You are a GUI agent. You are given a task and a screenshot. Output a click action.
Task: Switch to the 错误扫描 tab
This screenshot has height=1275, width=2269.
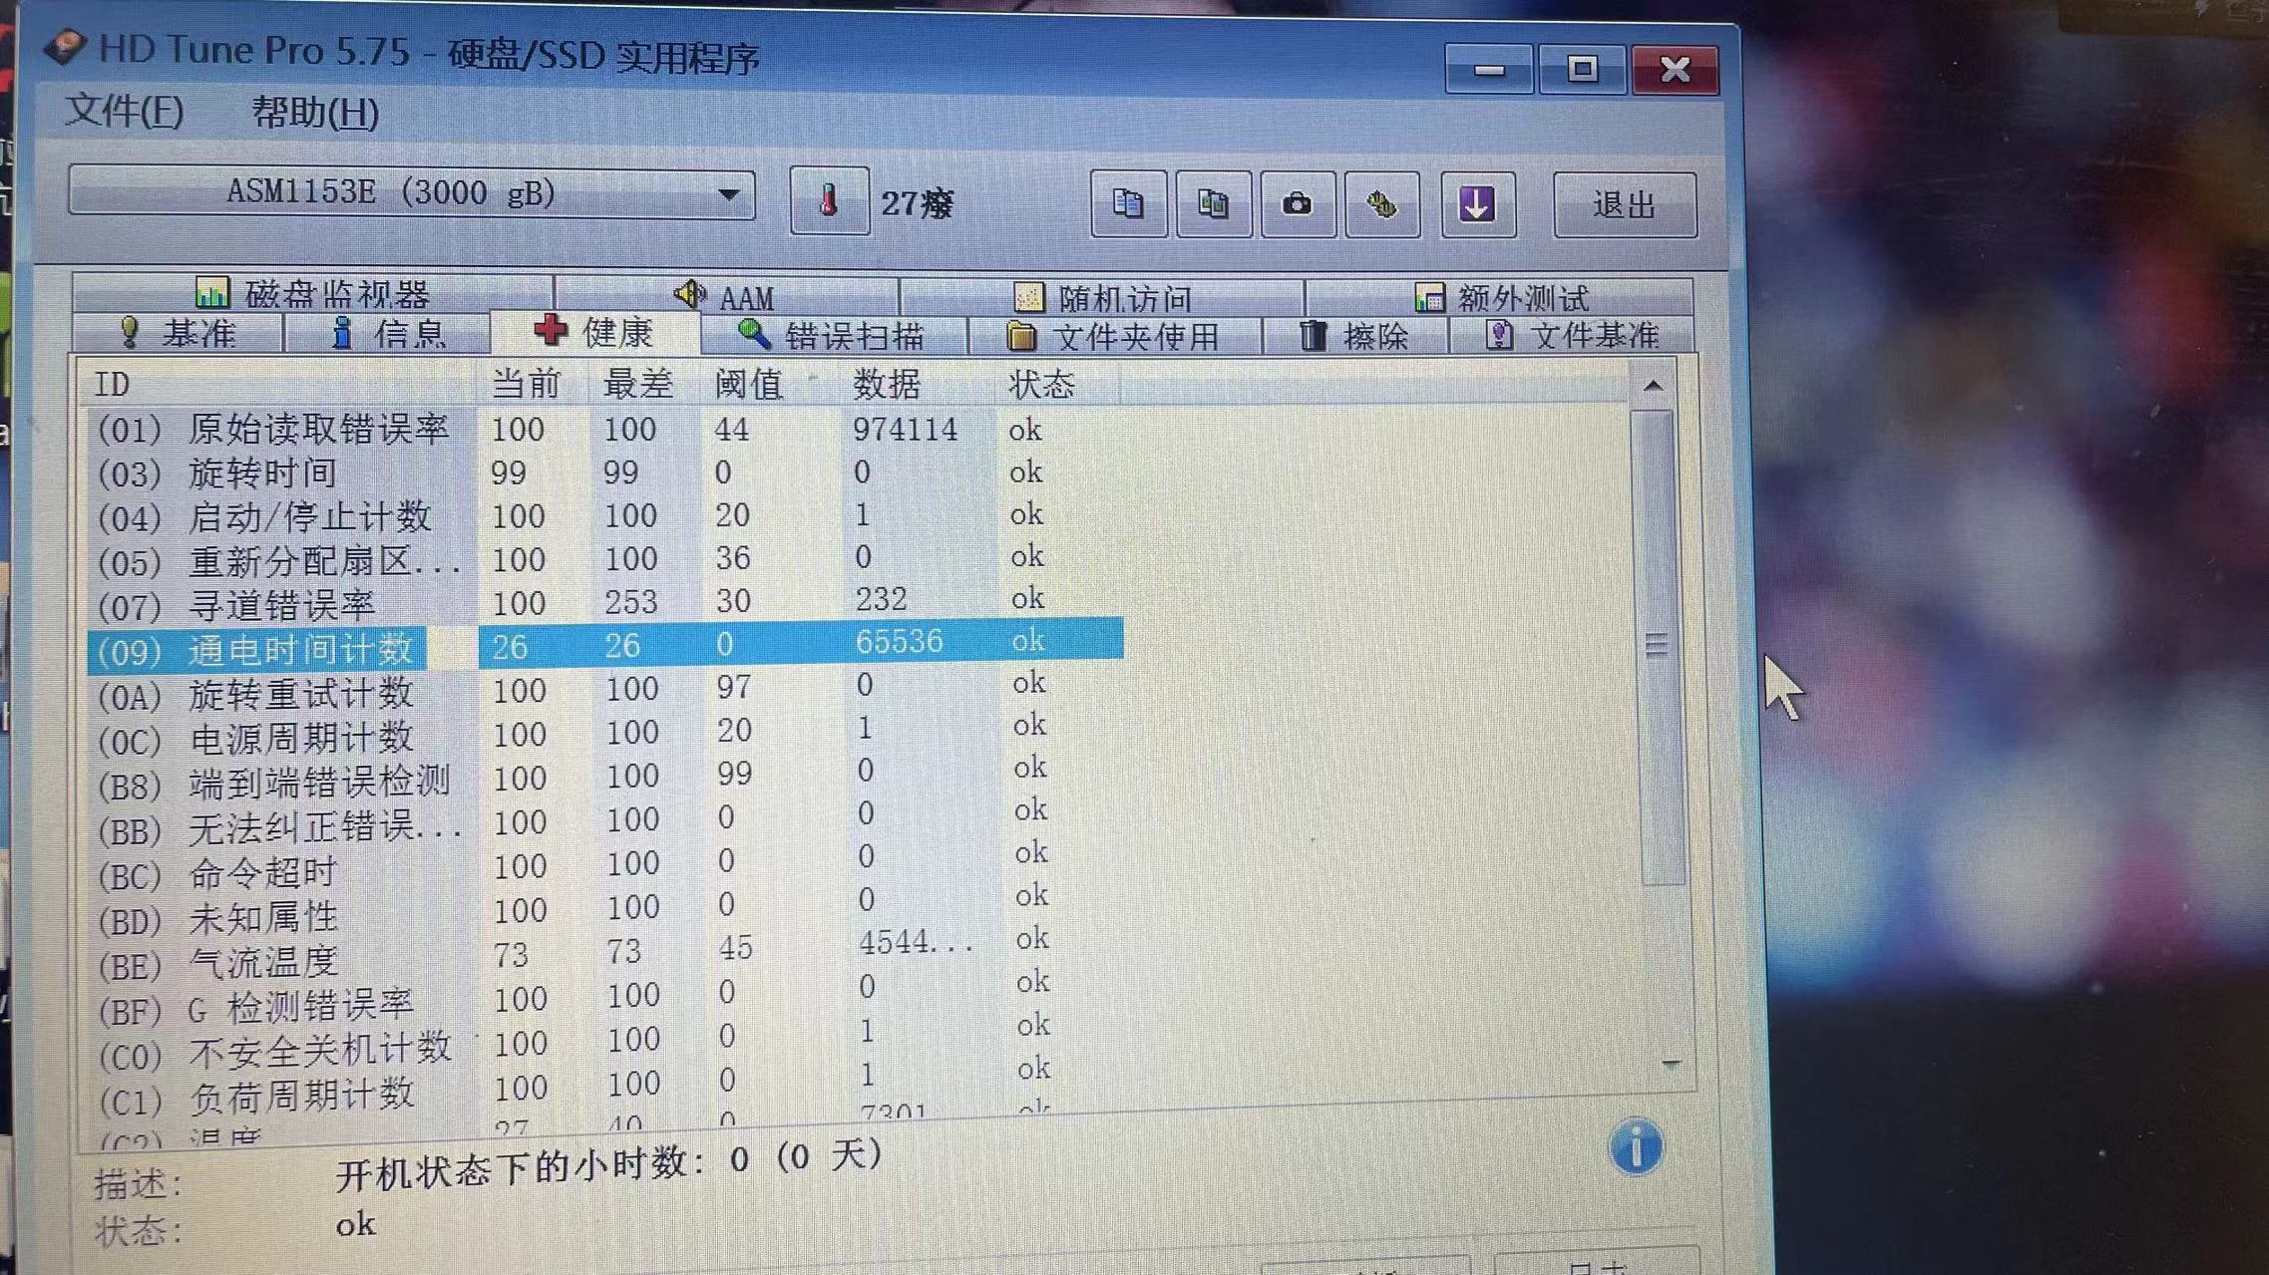[834, 335]
